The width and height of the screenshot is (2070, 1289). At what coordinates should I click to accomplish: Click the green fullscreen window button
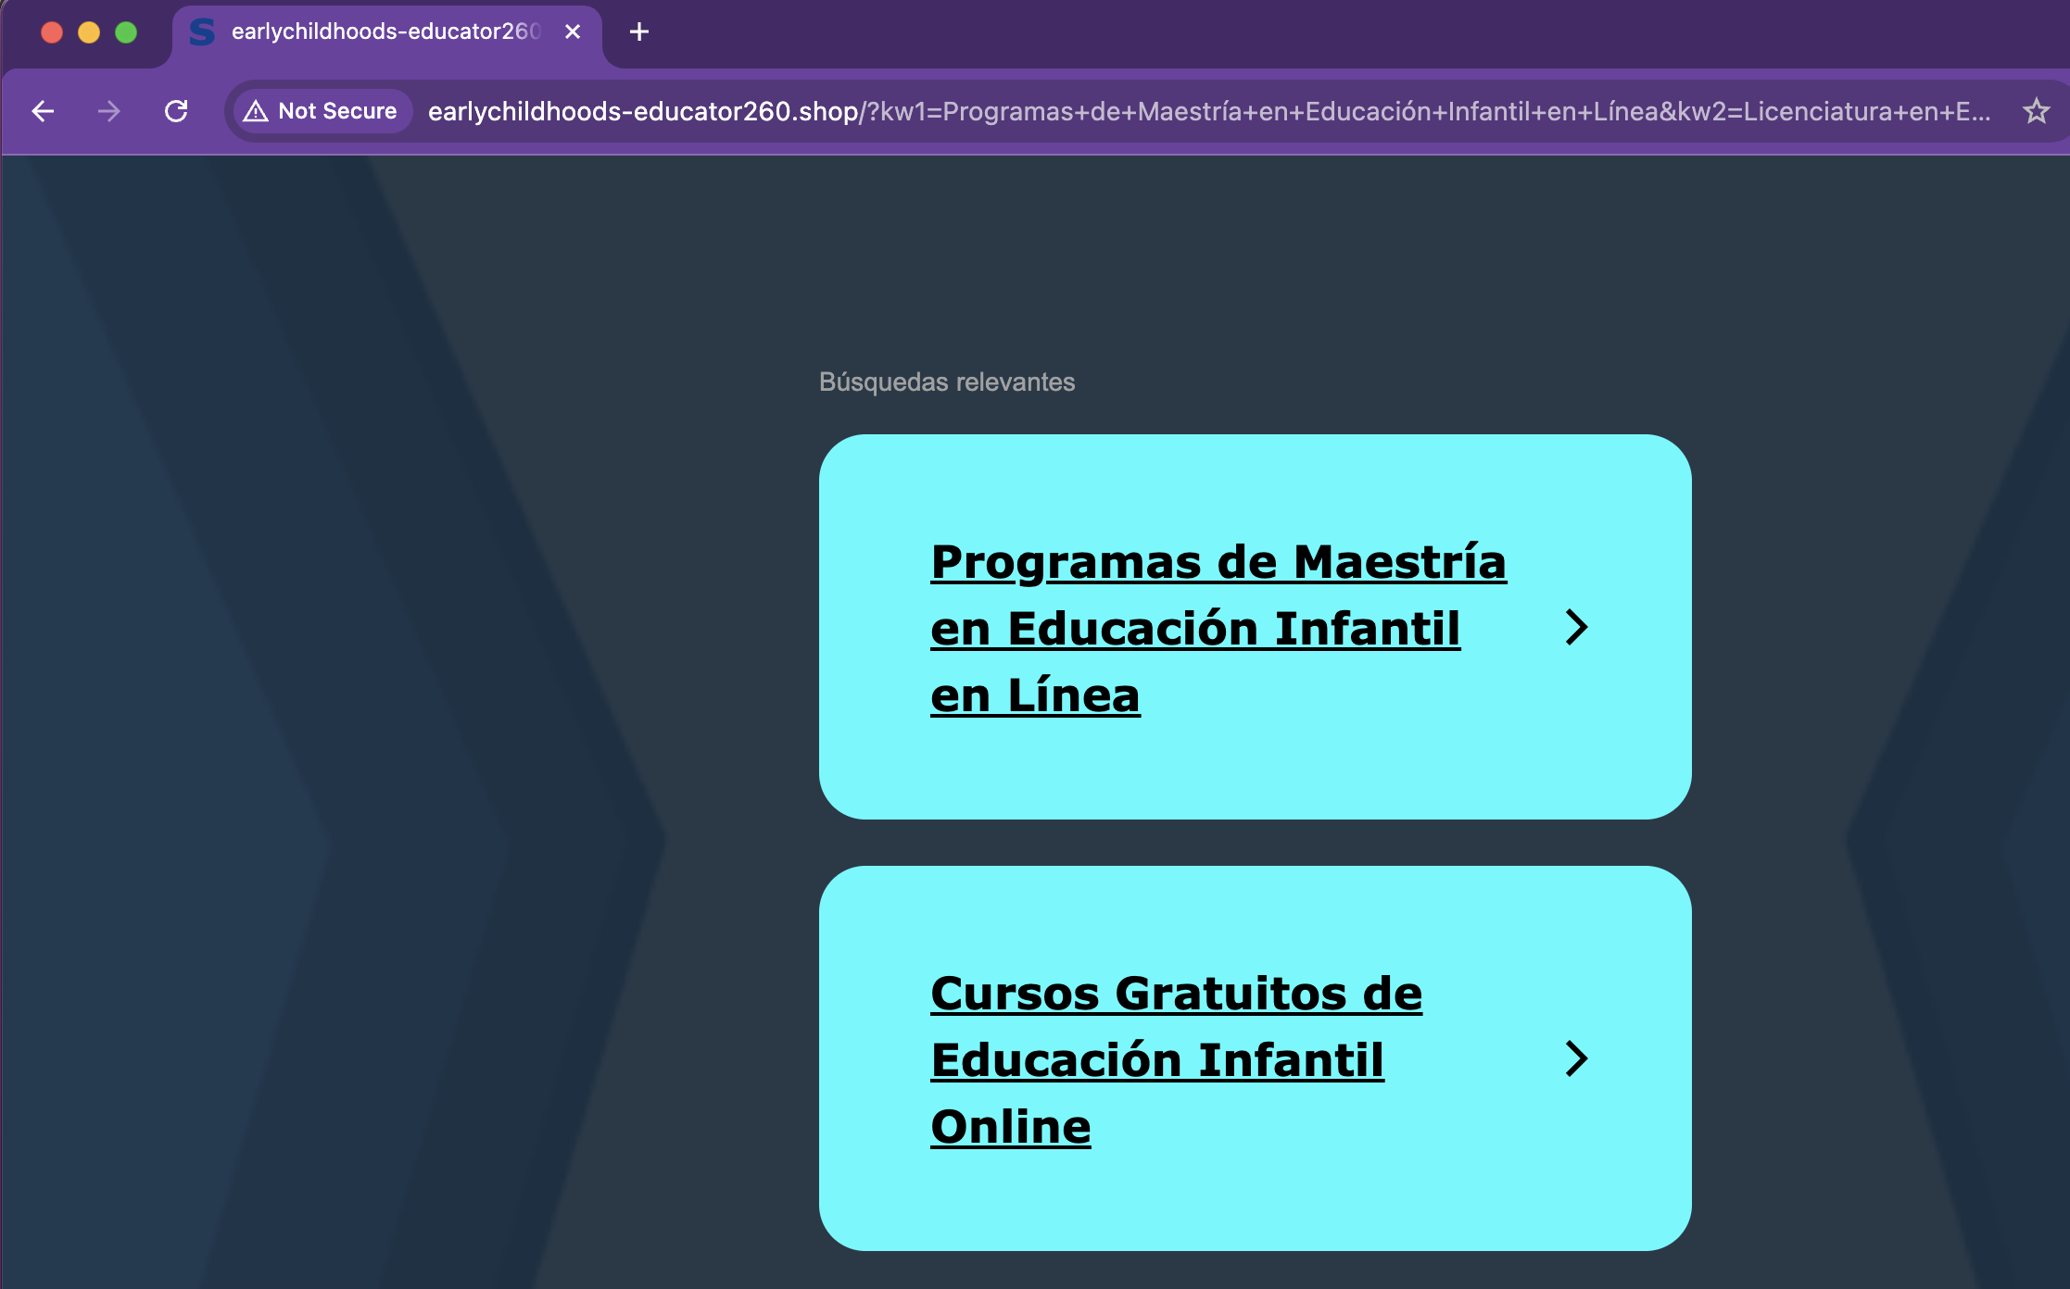click(x=126, y=32)
